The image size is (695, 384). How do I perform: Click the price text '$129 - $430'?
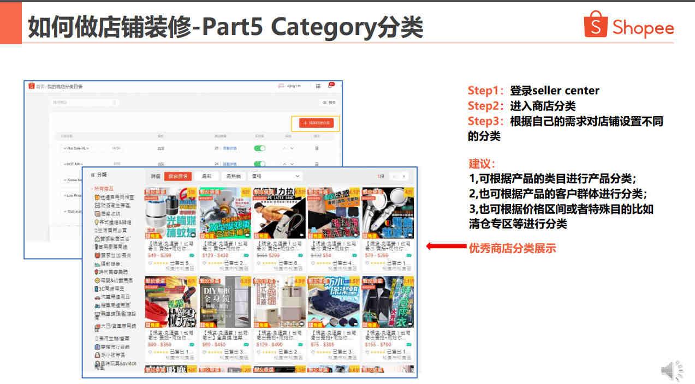click(x=216, y=255)
